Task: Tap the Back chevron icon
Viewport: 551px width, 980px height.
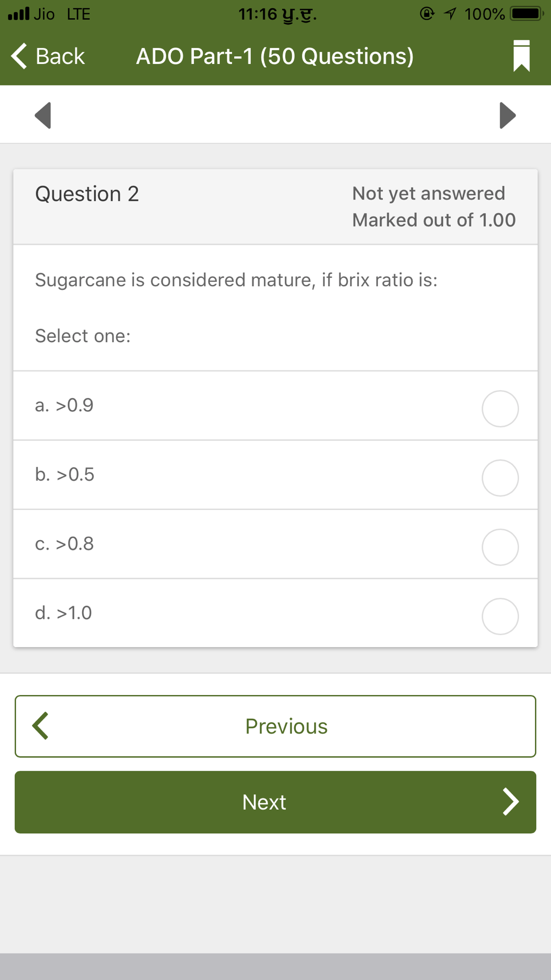Action: click(19, 56)
